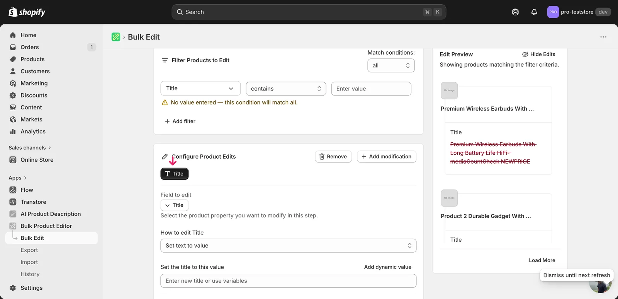The height and width of the screenshot is (299, 618).
Task: Open the 'Set text to value' dropdown
Action: [x=288, y=246]
